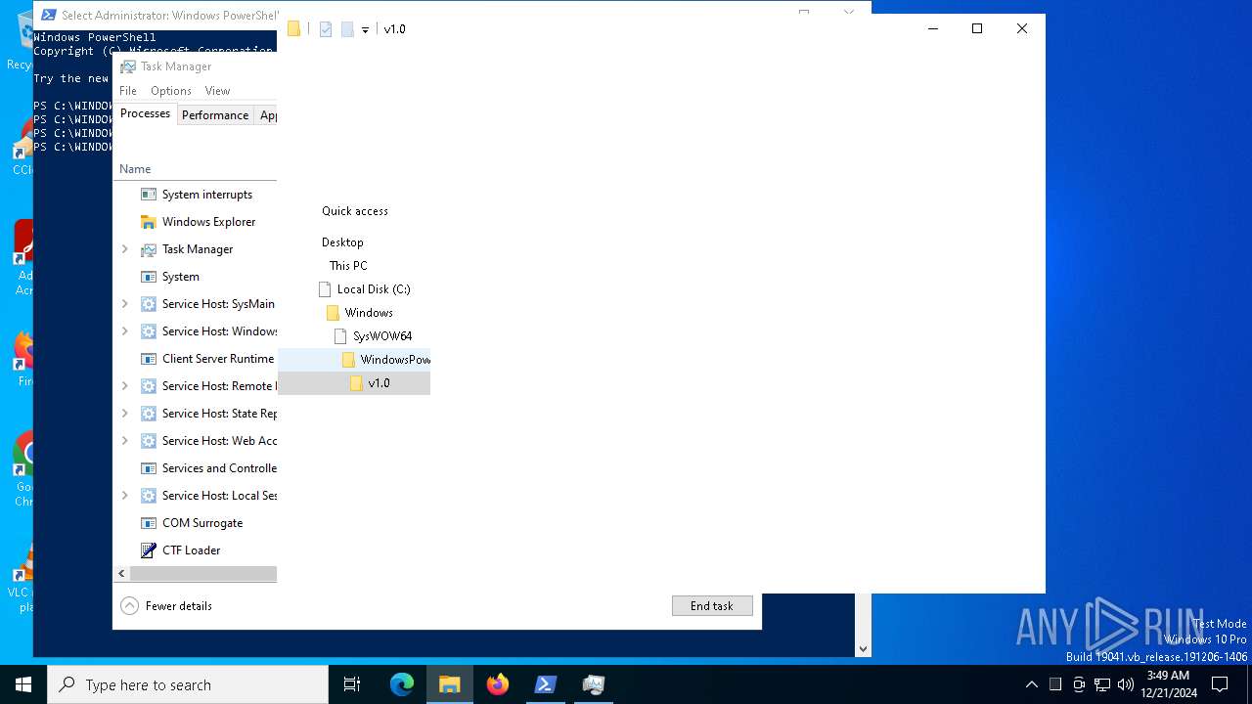Click the Service Host: SysMain gear icon

coord(149,304)
